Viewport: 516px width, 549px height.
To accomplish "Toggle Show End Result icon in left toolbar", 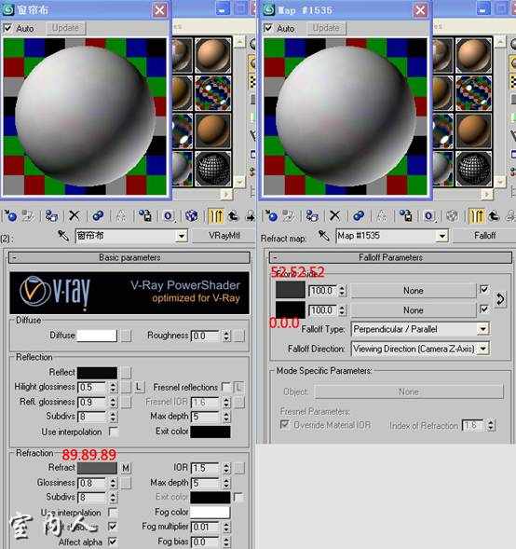I will [215, 215].
